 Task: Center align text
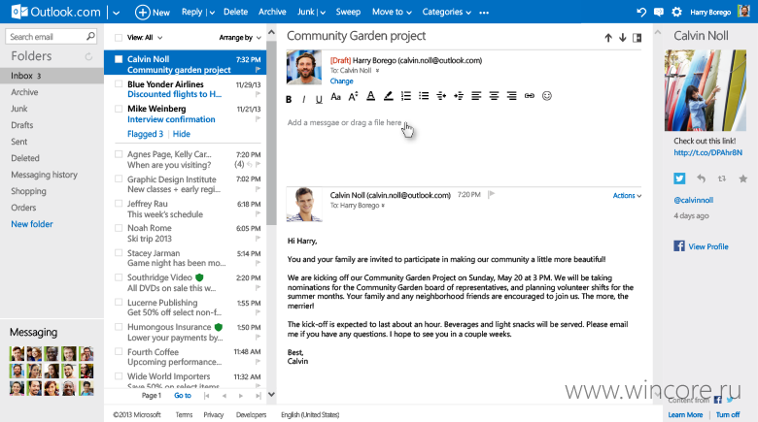coord(494,96)
